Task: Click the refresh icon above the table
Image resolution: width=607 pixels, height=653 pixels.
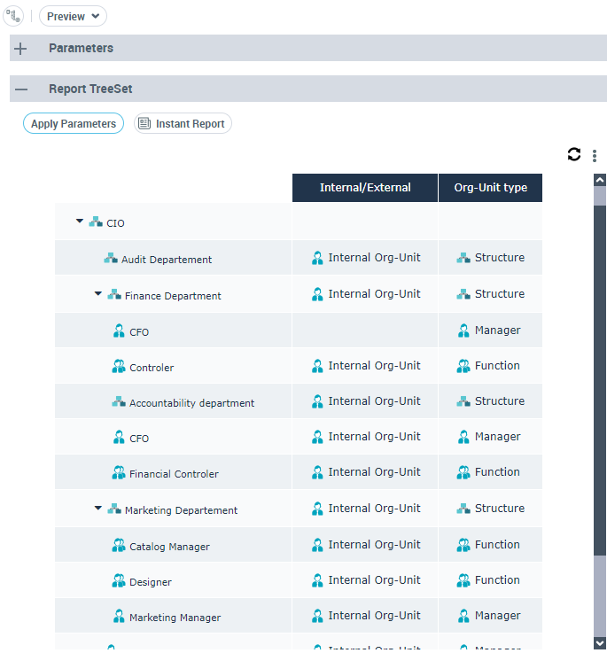Action: coord(574,154)
